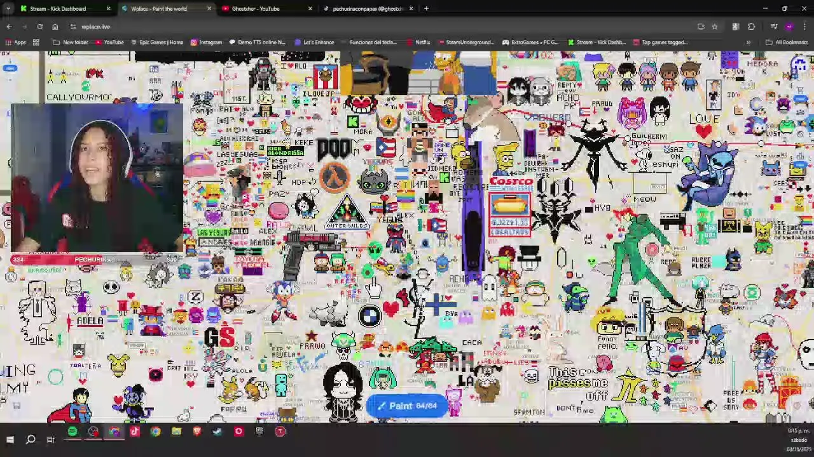Click the blue Paint 64/64 button
The height and width of the screenshot is (457, 814).
click(407, 406)
